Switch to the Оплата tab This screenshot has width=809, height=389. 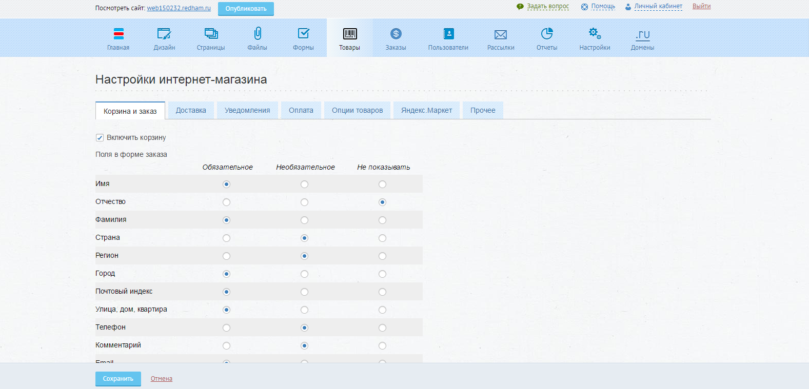(x=301, y=110)
